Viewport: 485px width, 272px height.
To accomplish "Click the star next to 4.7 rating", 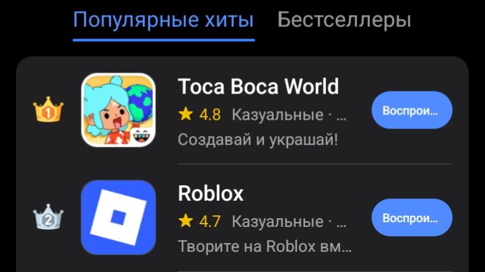I will click(x=186, y=221).
